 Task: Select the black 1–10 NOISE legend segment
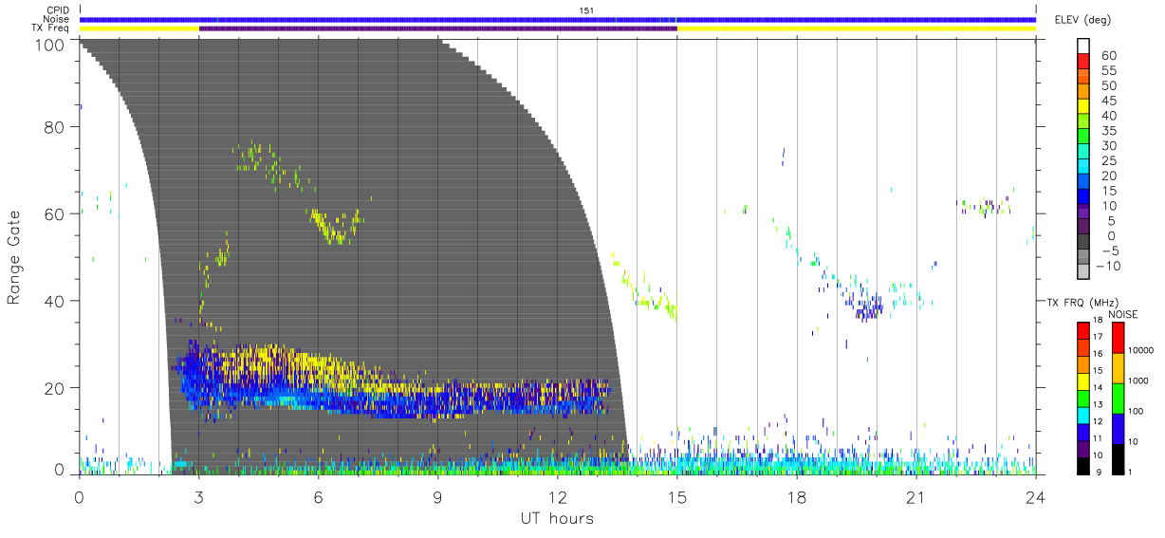tap(1119, 458)
